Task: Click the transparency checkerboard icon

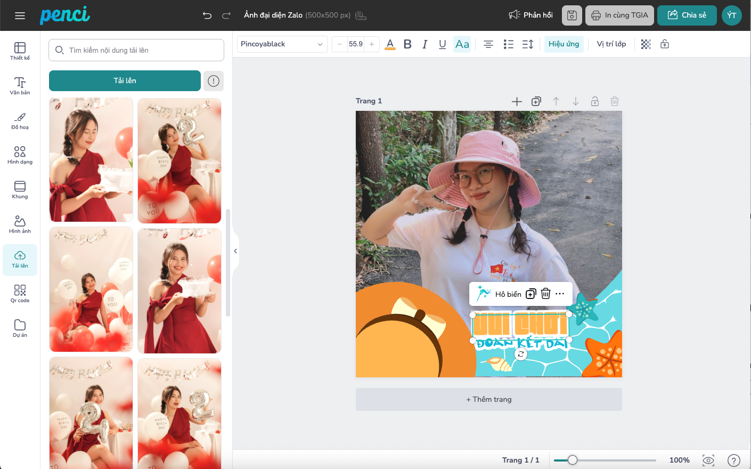Action: (646, 44)
